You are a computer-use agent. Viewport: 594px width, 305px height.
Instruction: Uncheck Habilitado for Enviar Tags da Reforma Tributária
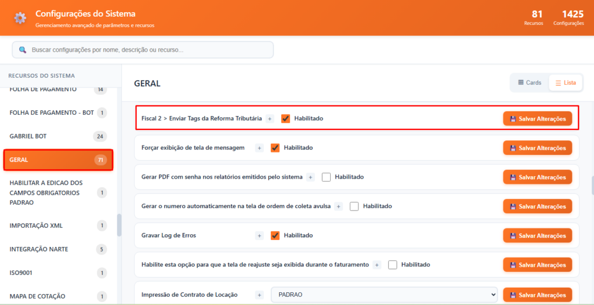click(x=285, y=118)
